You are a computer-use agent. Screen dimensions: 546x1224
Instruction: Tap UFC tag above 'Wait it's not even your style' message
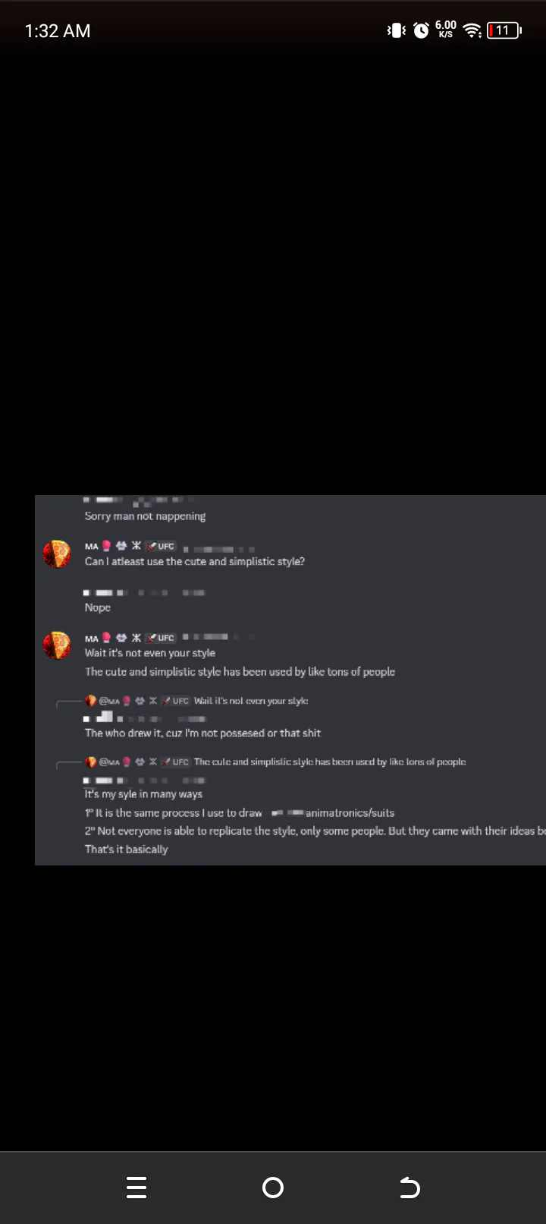pos(161,638)
